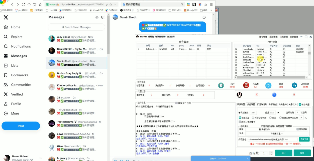This screenshot has width=314, height=161.
Task: Open the Kimberly Kay conversation
Action: (x=76, y=87)
